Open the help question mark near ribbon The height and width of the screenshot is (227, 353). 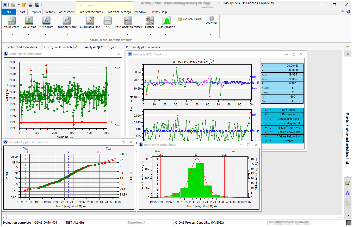click(x=348, y=12)
